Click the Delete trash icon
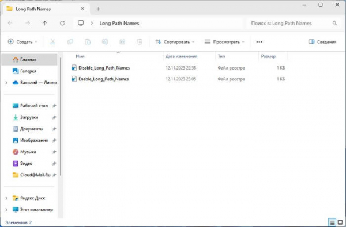346x227 pixels. click(x=140, y=41)
